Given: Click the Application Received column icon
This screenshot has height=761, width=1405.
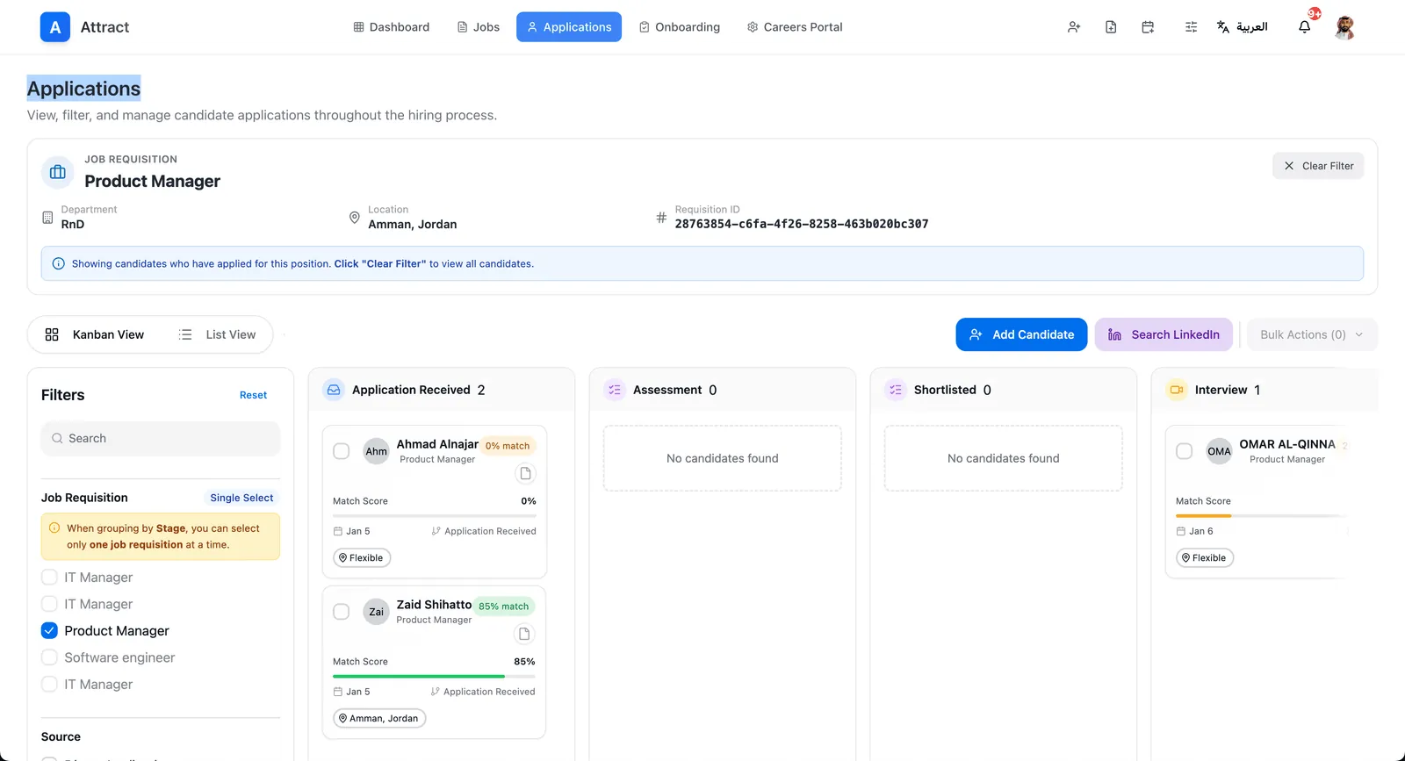Looking at the screenshot, I should tap(334, 390).
